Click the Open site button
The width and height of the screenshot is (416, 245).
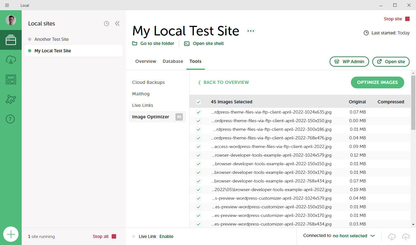[x=391, y=62]
